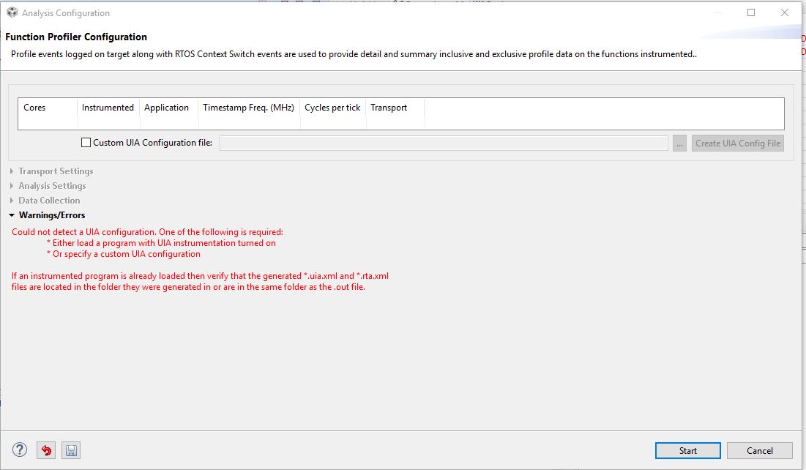This screenshot has width=806, height=470.
Task: Click the red restore defaults arrow icon
Action: (x=46, y=450)
